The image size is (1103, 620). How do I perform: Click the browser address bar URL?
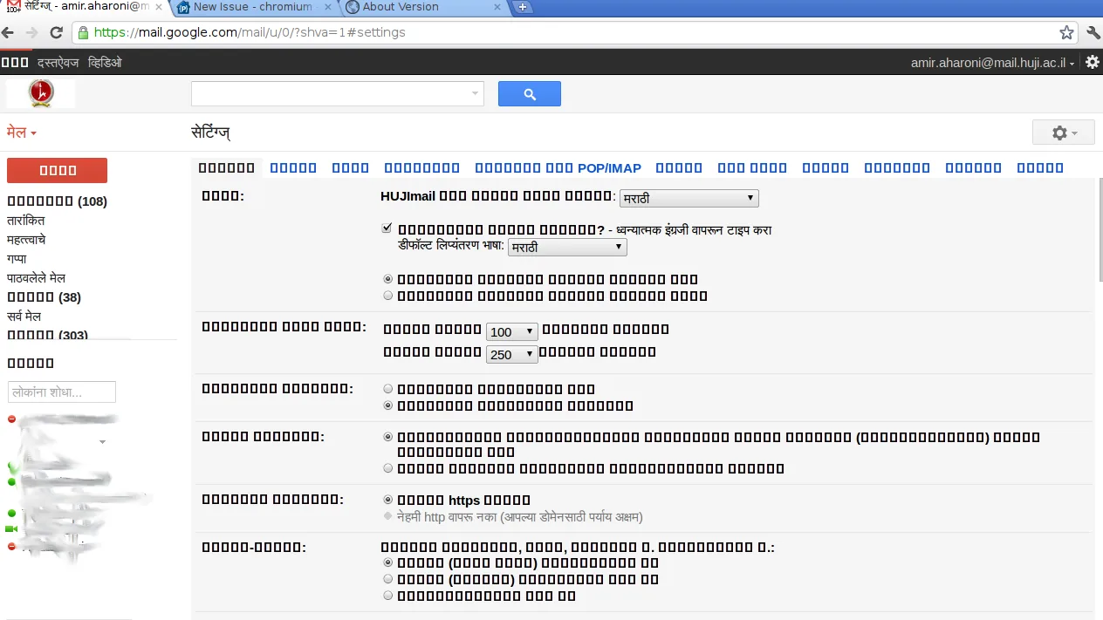tap(250, 32)
